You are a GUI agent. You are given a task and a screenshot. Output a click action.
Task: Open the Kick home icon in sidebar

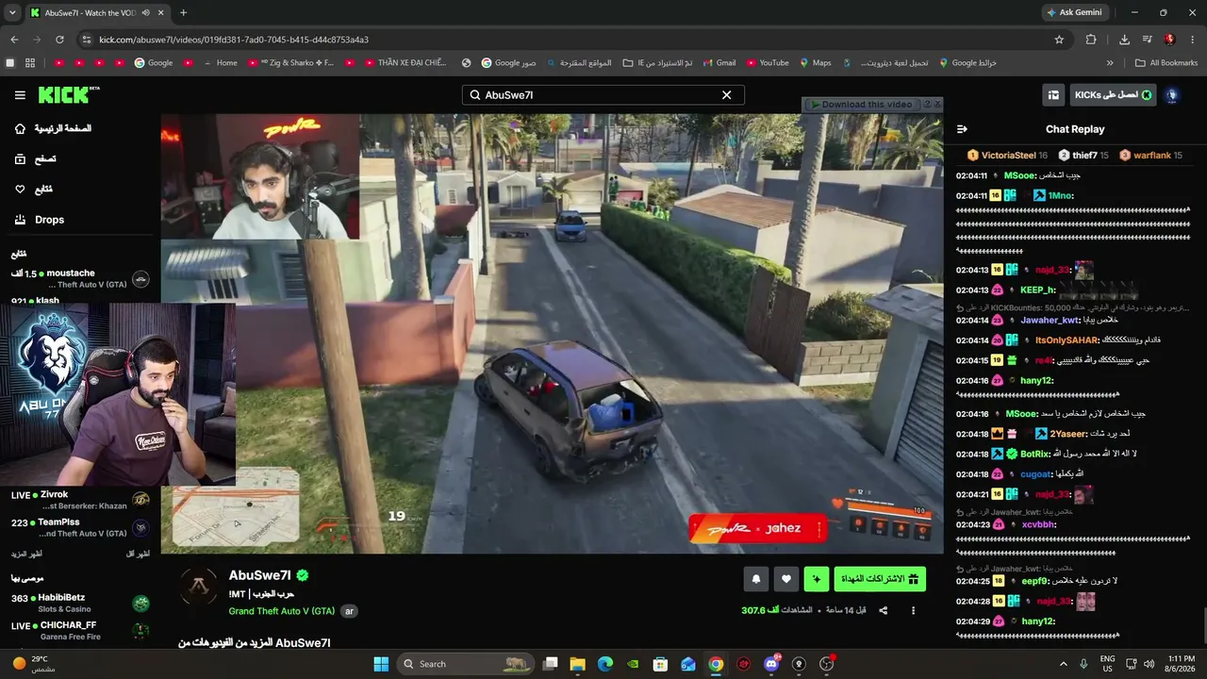point(20,128)
